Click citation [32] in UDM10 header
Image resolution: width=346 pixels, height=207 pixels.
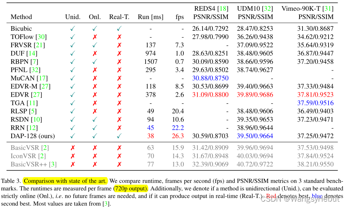268,9
